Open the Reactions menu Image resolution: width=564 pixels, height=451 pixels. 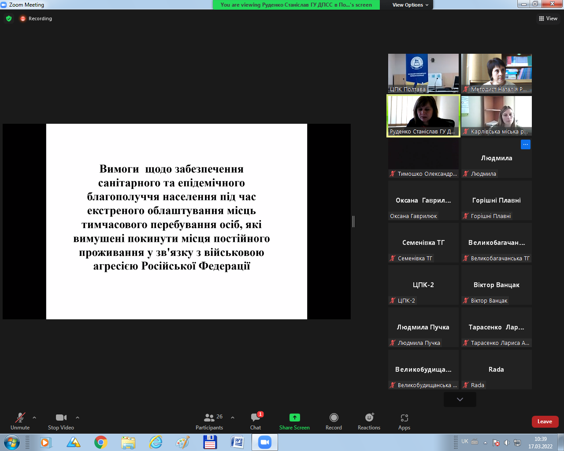coord(369,421)
